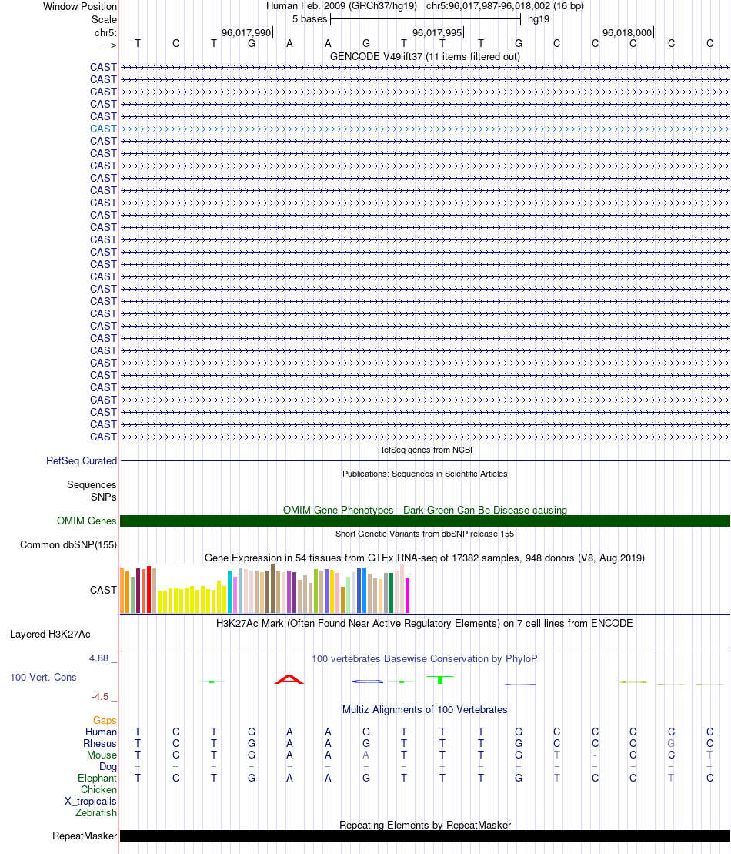
Task: Click the Chicken species label
Action: [98, 789]
